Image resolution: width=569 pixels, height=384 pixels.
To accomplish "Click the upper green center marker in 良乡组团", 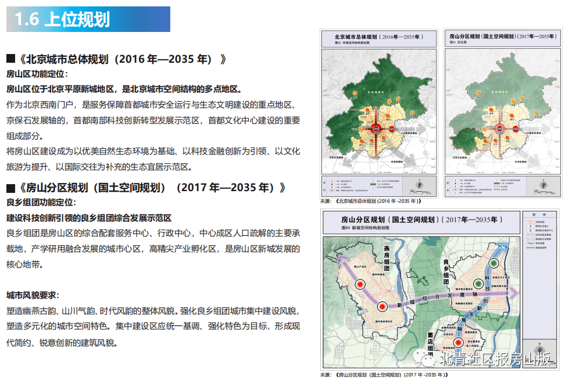I will click(493, 263).
